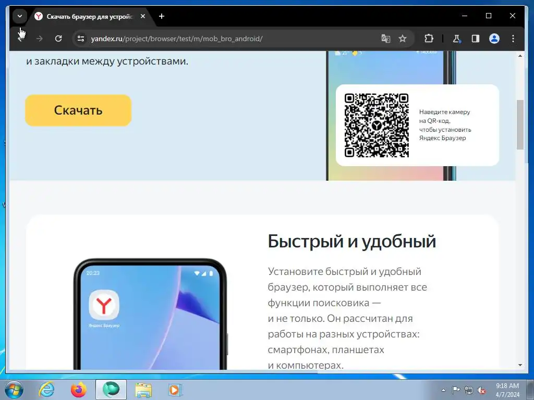Open Windows Media Player from taskbar
534x400 pixels.
point(175,390)
